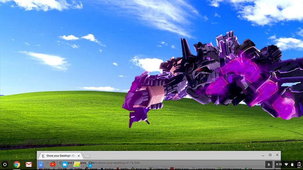Image resolution: width=303 pixels, height=170 pixels.
Task: Open the notification bell in the tray
Action: click(269, 165)
